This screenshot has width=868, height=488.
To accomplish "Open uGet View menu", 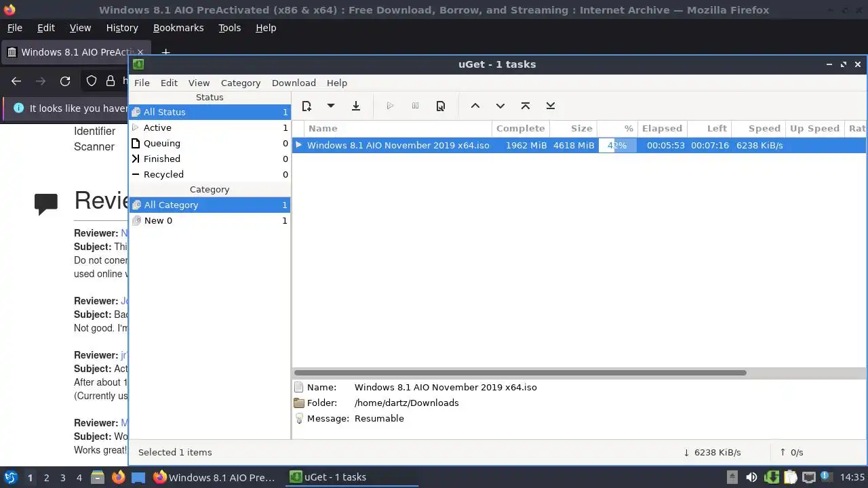I will click(199, 83).
